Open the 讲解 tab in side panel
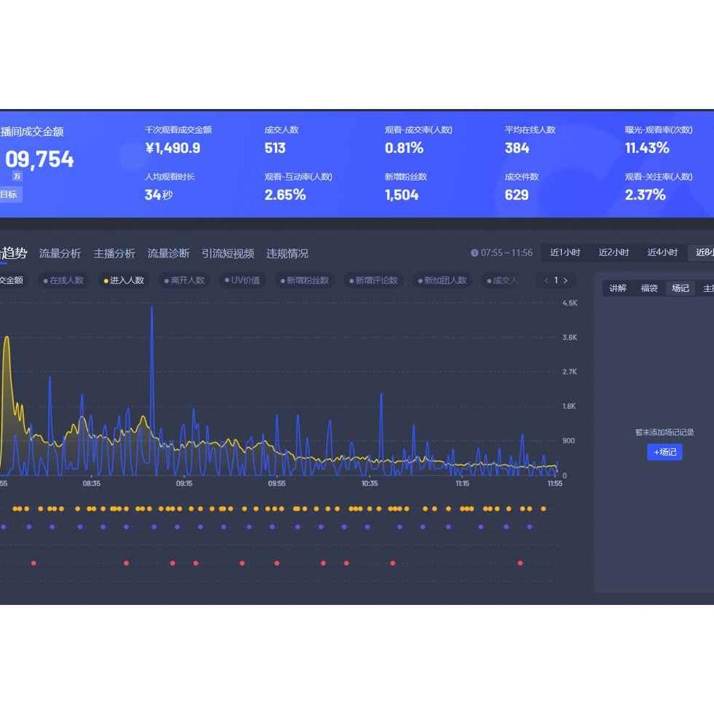 coord(617,288)
